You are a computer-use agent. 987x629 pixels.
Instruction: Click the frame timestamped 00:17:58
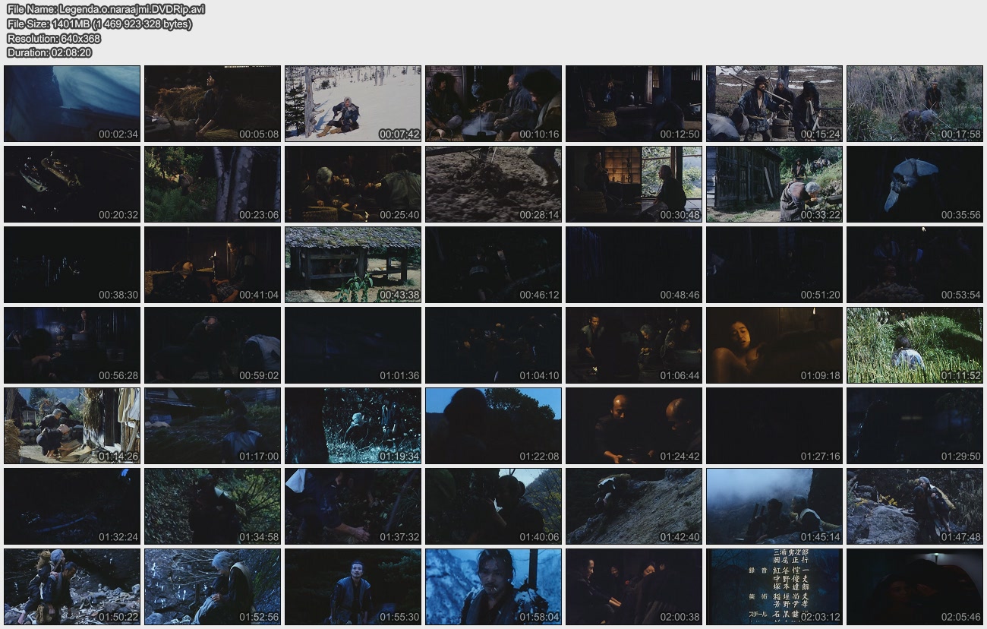coord(915,103)
